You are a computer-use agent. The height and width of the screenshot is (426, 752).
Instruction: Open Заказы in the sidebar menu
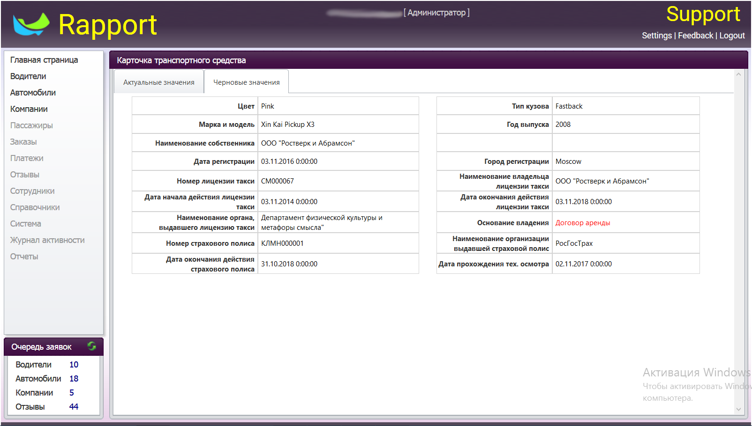tap(23, 142)
